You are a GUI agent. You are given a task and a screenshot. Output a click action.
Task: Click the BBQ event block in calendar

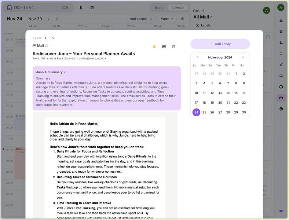[x=20, y=164]
